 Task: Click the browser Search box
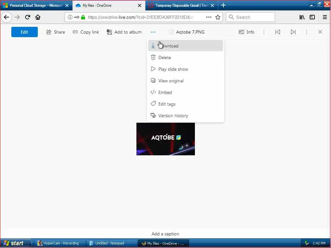click(251, 17)
